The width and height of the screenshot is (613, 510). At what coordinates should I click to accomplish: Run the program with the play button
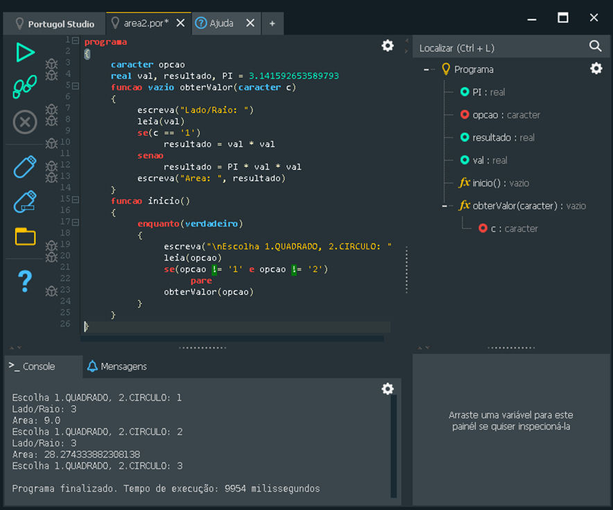[25, 53]
